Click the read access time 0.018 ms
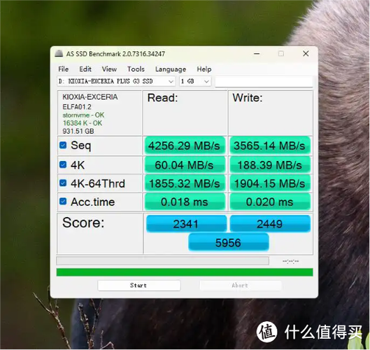 [185, 202]
